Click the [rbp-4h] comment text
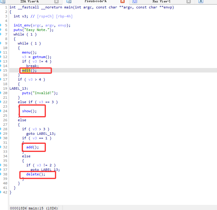Viewport: 217px width, 210px height. [x=64, y=16]
